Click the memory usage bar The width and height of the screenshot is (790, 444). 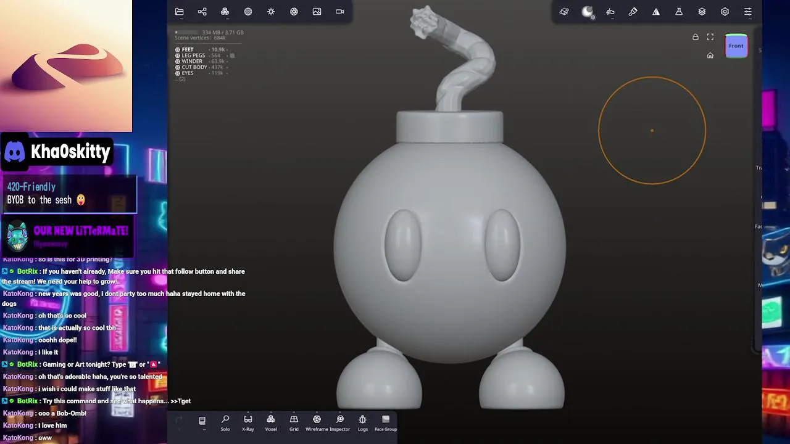tap(186, 32)
